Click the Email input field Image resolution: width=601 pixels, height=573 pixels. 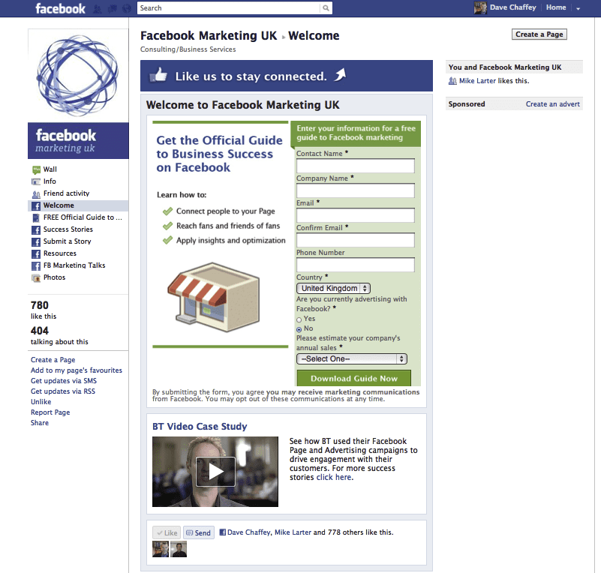356,215
